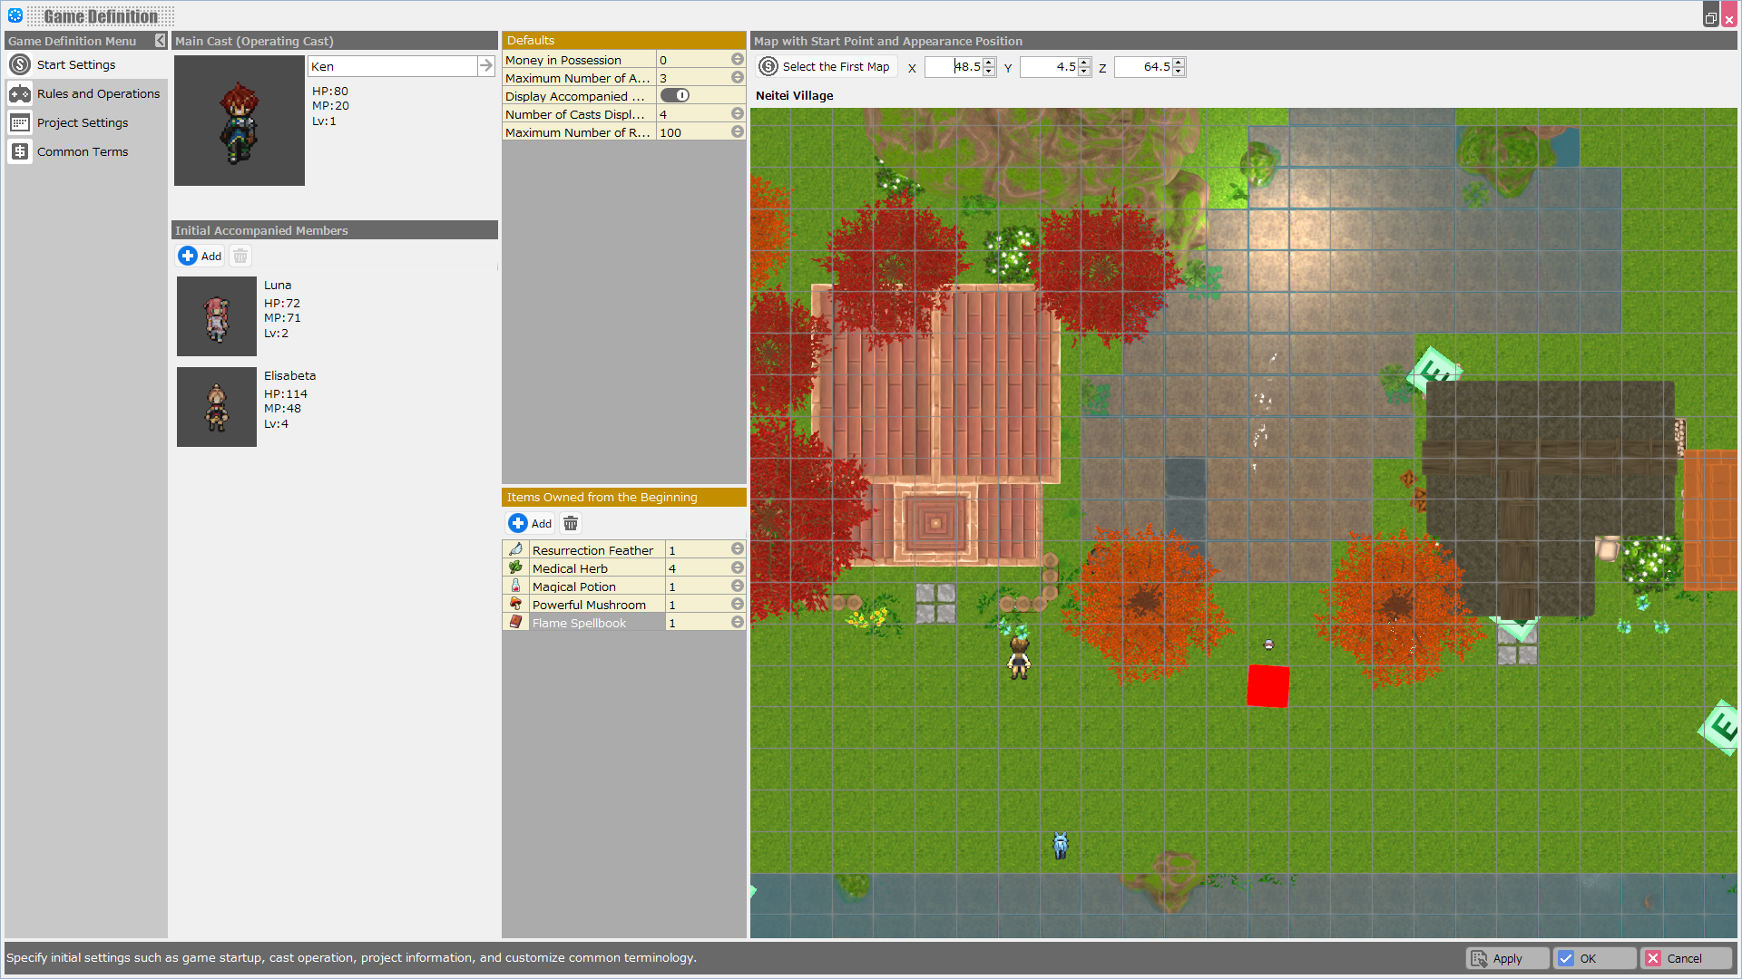This screenshot has height=979, width=1742.
Task: Collapse the Game Definition Menu panel
Action: pyautogui.click(x=161, y=41)
